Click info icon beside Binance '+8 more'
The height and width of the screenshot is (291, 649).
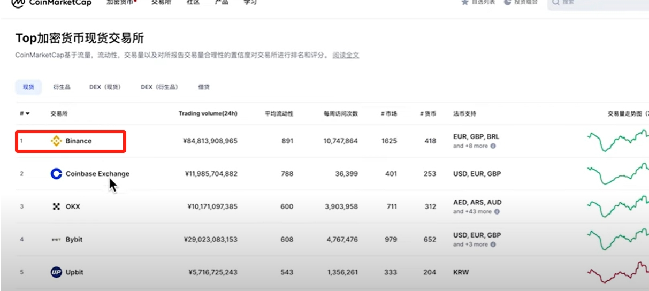coord(493,145)
